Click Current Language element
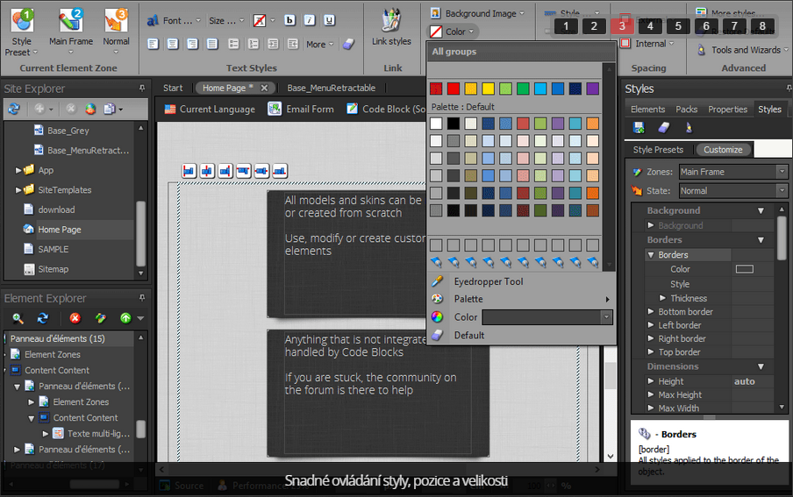The width and height of the screenshot is (793, 497). (x=210, y=109)
